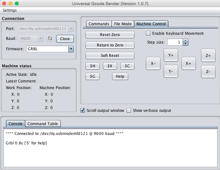This screenshot has width=220, height=170.
Task: Click the Step size input field
Action: click(x=175, y=42)
